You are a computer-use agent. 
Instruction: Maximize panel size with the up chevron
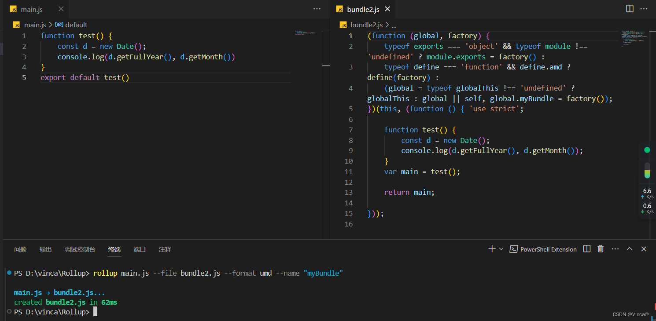tap(630, 249)
